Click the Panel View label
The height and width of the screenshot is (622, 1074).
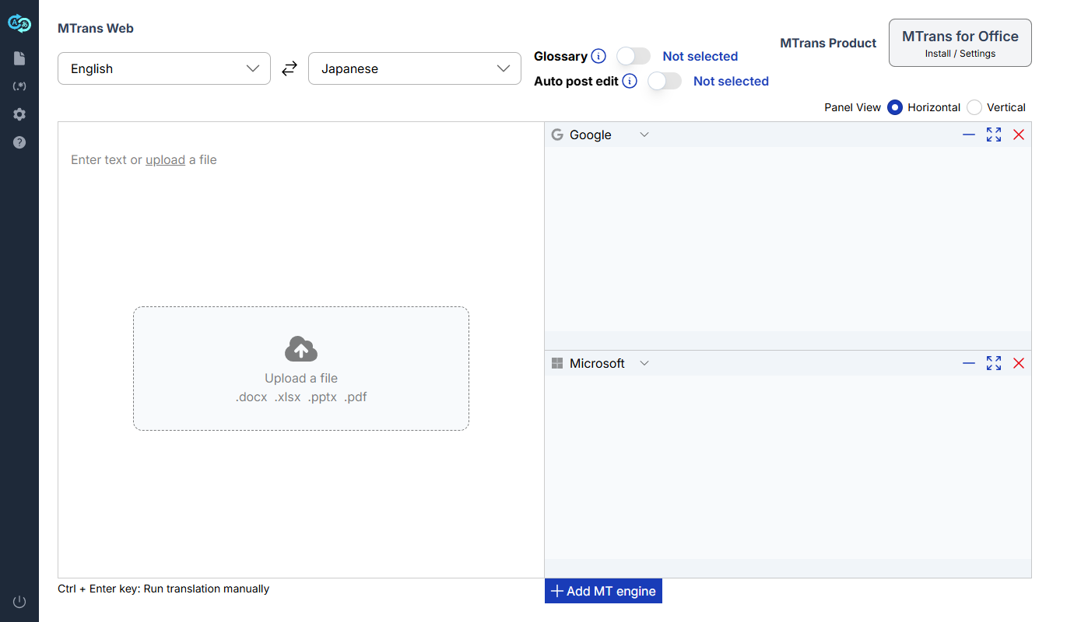click(852, 107)
